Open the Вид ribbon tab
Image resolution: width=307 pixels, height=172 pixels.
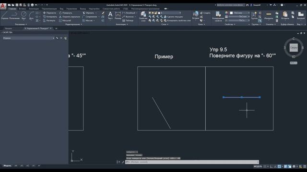click(x=61, y=9)
